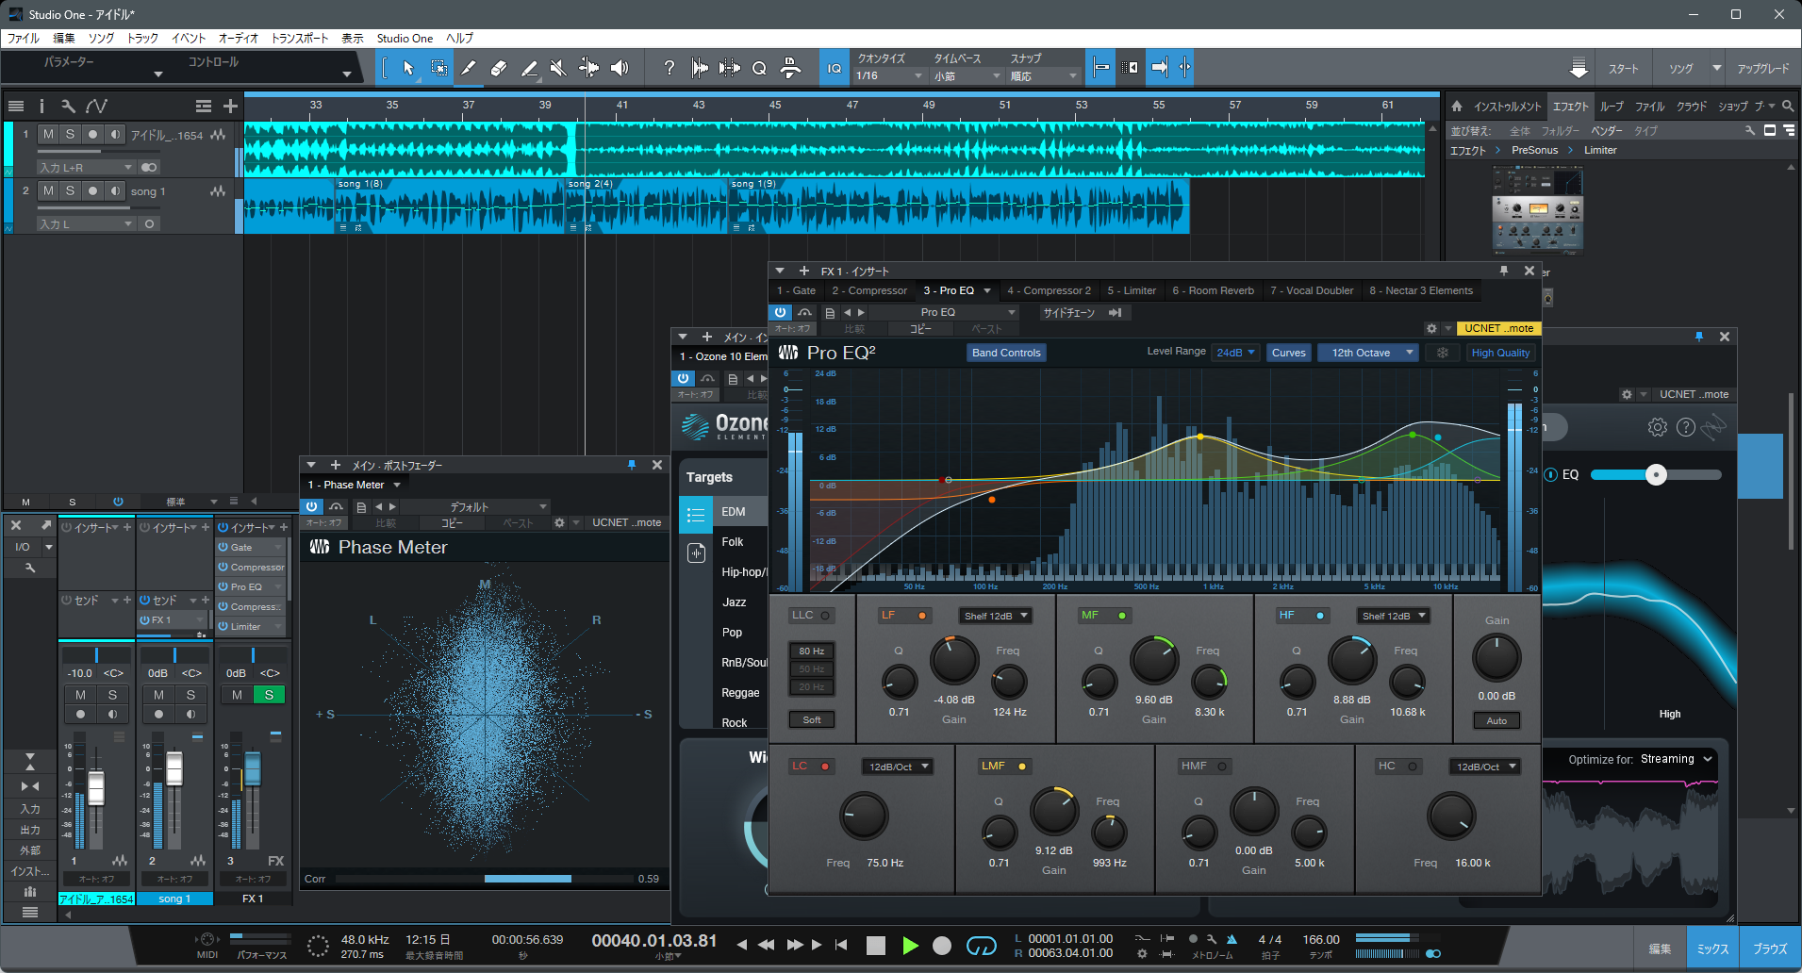Mute track 1 in the arrangement
The width and height of the screenshot is (1802, 973).
tap(48, 135)
